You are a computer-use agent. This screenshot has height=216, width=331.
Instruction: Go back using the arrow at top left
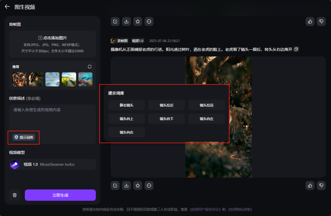[x=7, y=7]
